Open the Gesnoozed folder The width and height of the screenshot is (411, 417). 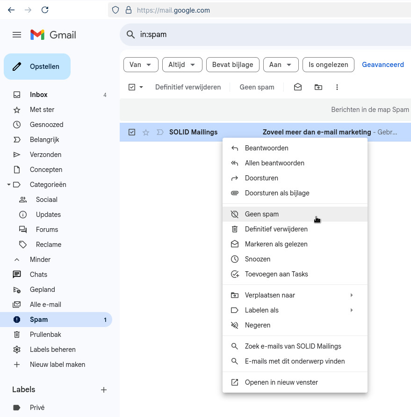point(56,125)
